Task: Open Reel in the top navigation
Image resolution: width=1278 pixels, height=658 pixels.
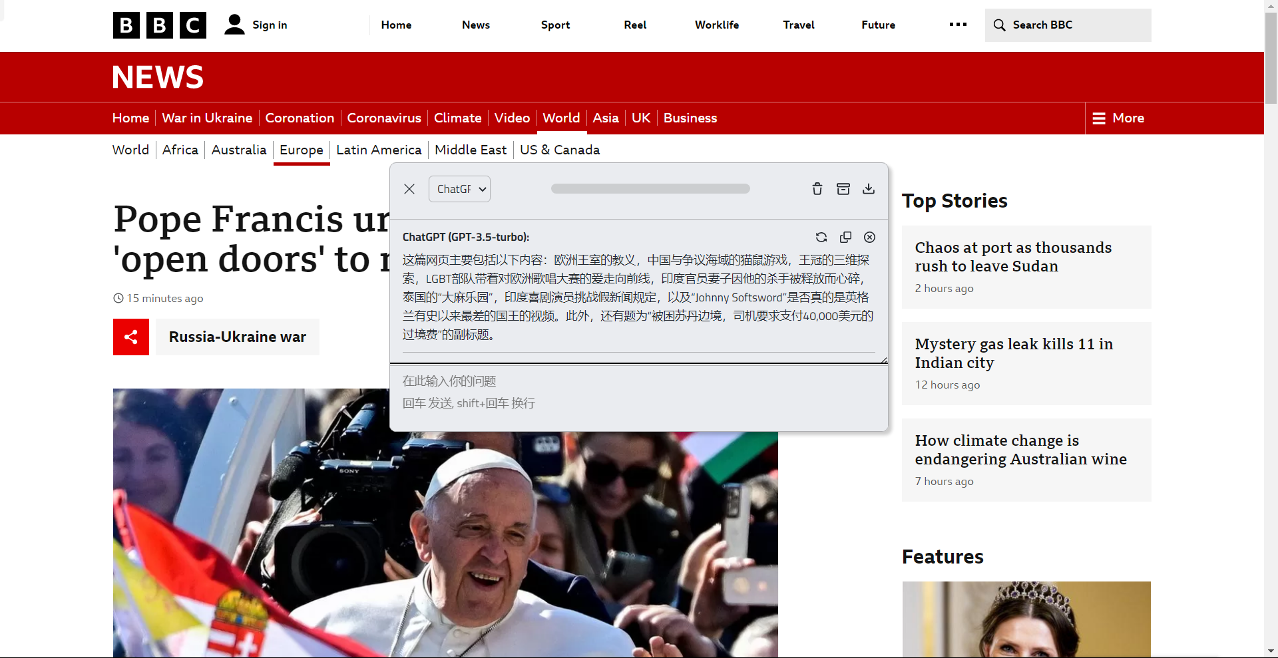Action: [635, 25]
